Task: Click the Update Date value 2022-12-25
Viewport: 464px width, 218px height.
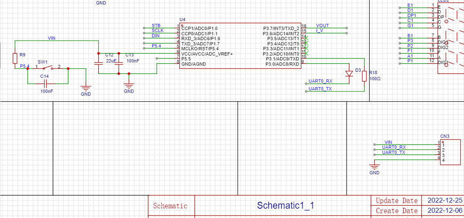Action: pos(445,200)
